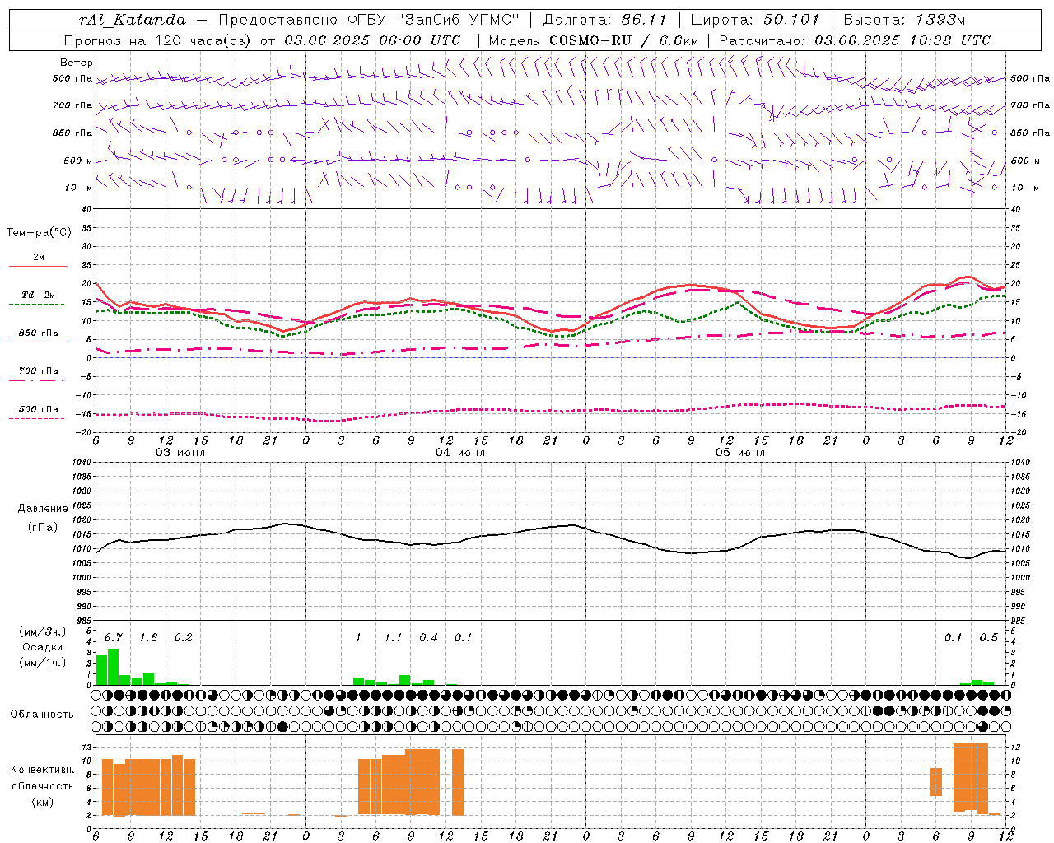Click the Td 2м legend entry
This screenshot has width=1054, height=843.
(38, 295)
